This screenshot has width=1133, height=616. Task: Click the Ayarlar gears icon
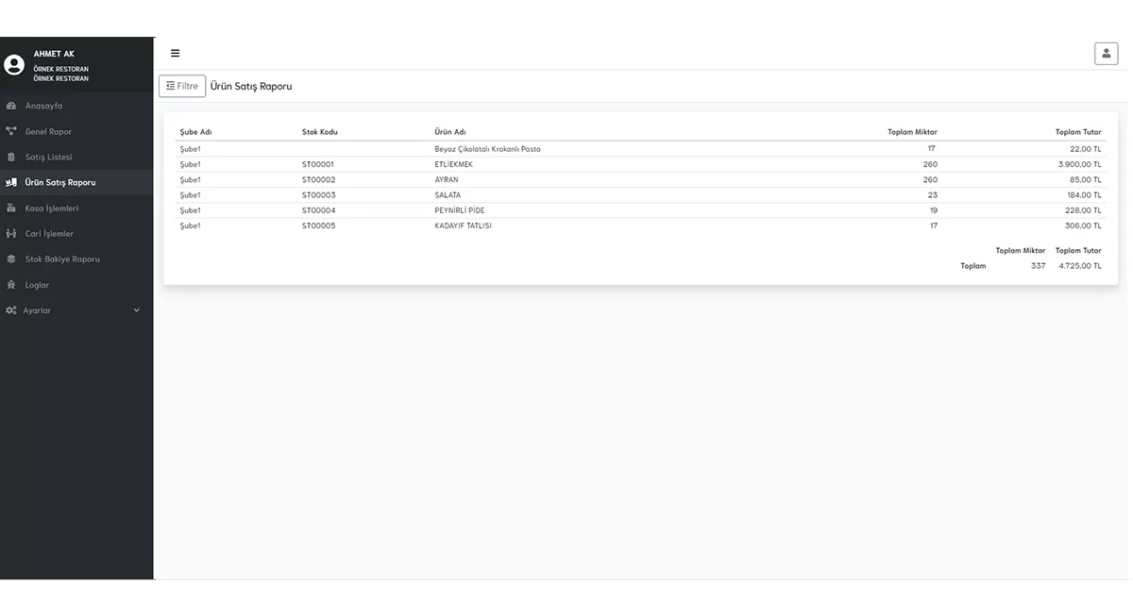(x=11, y=310)
